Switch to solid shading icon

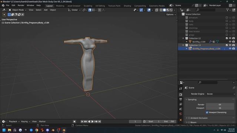pos(164,10)
